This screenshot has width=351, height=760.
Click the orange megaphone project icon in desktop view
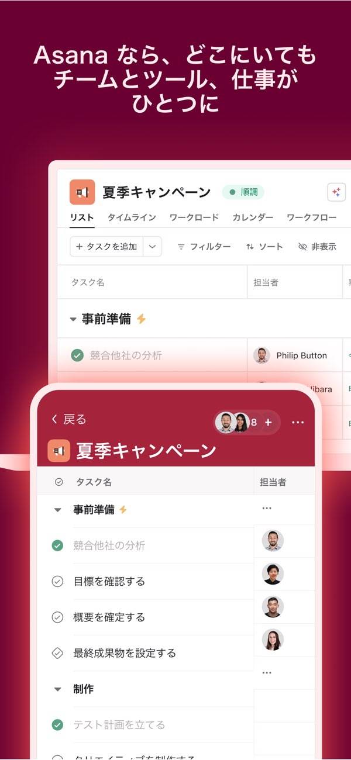pos(82,192)
